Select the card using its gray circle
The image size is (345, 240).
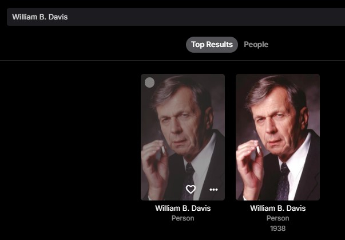[149, 82]
